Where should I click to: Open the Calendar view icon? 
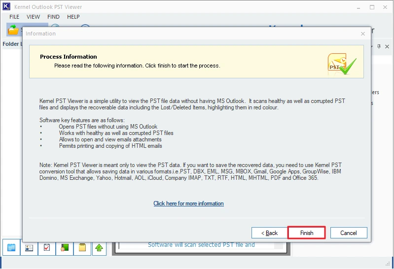point(11,248)
